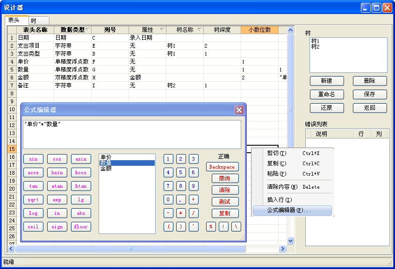395x269 pixels.
Task: Click the 测试 button
Action: [x=223, y=202]
